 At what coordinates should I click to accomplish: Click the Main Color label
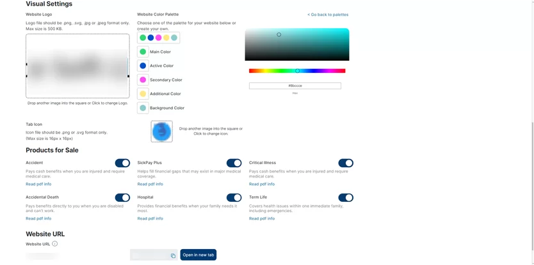pyautogui.click(x=161, y=52)
